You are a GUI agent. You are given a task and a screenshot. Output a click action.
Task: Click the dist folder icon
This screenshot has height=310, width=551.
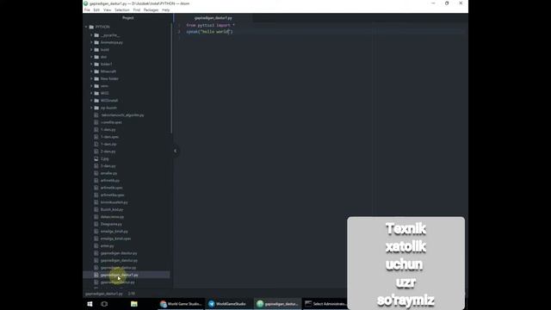(x=96, y=57)
